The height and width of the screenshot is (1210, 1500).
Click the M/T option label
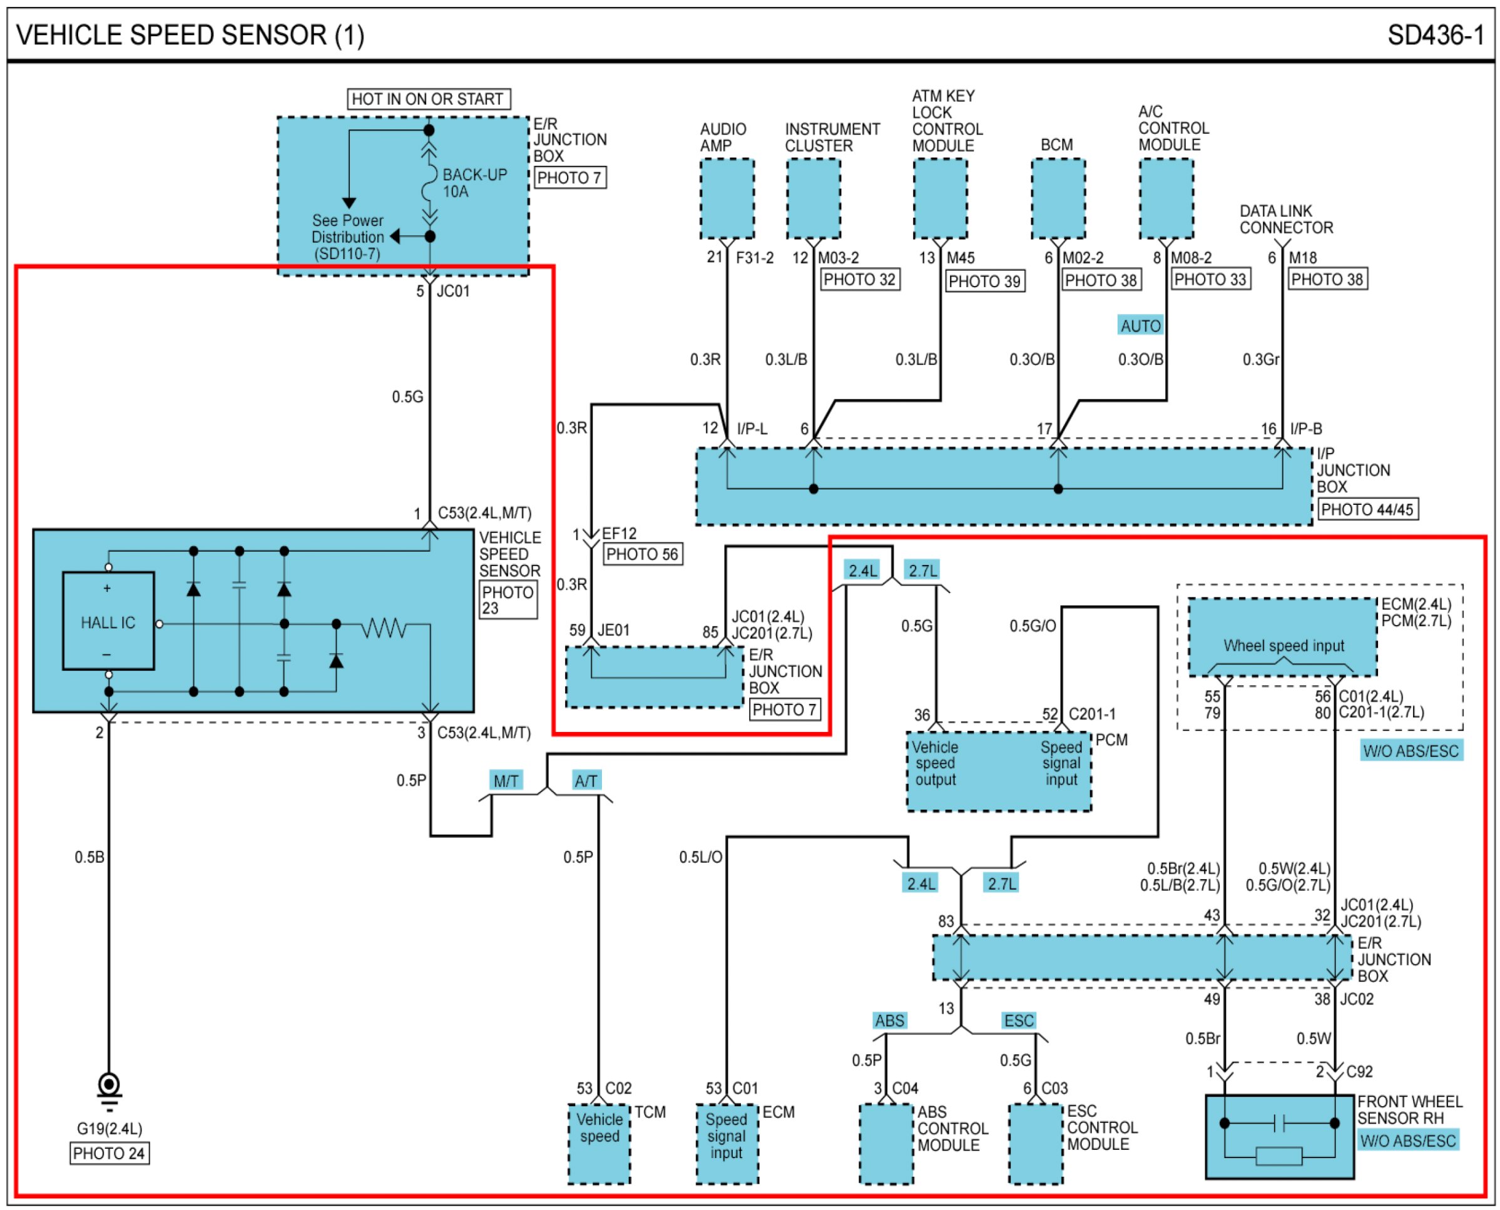(x=506, y=781)
